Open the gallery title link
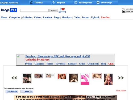133x100 pixels. pos(58,56)
